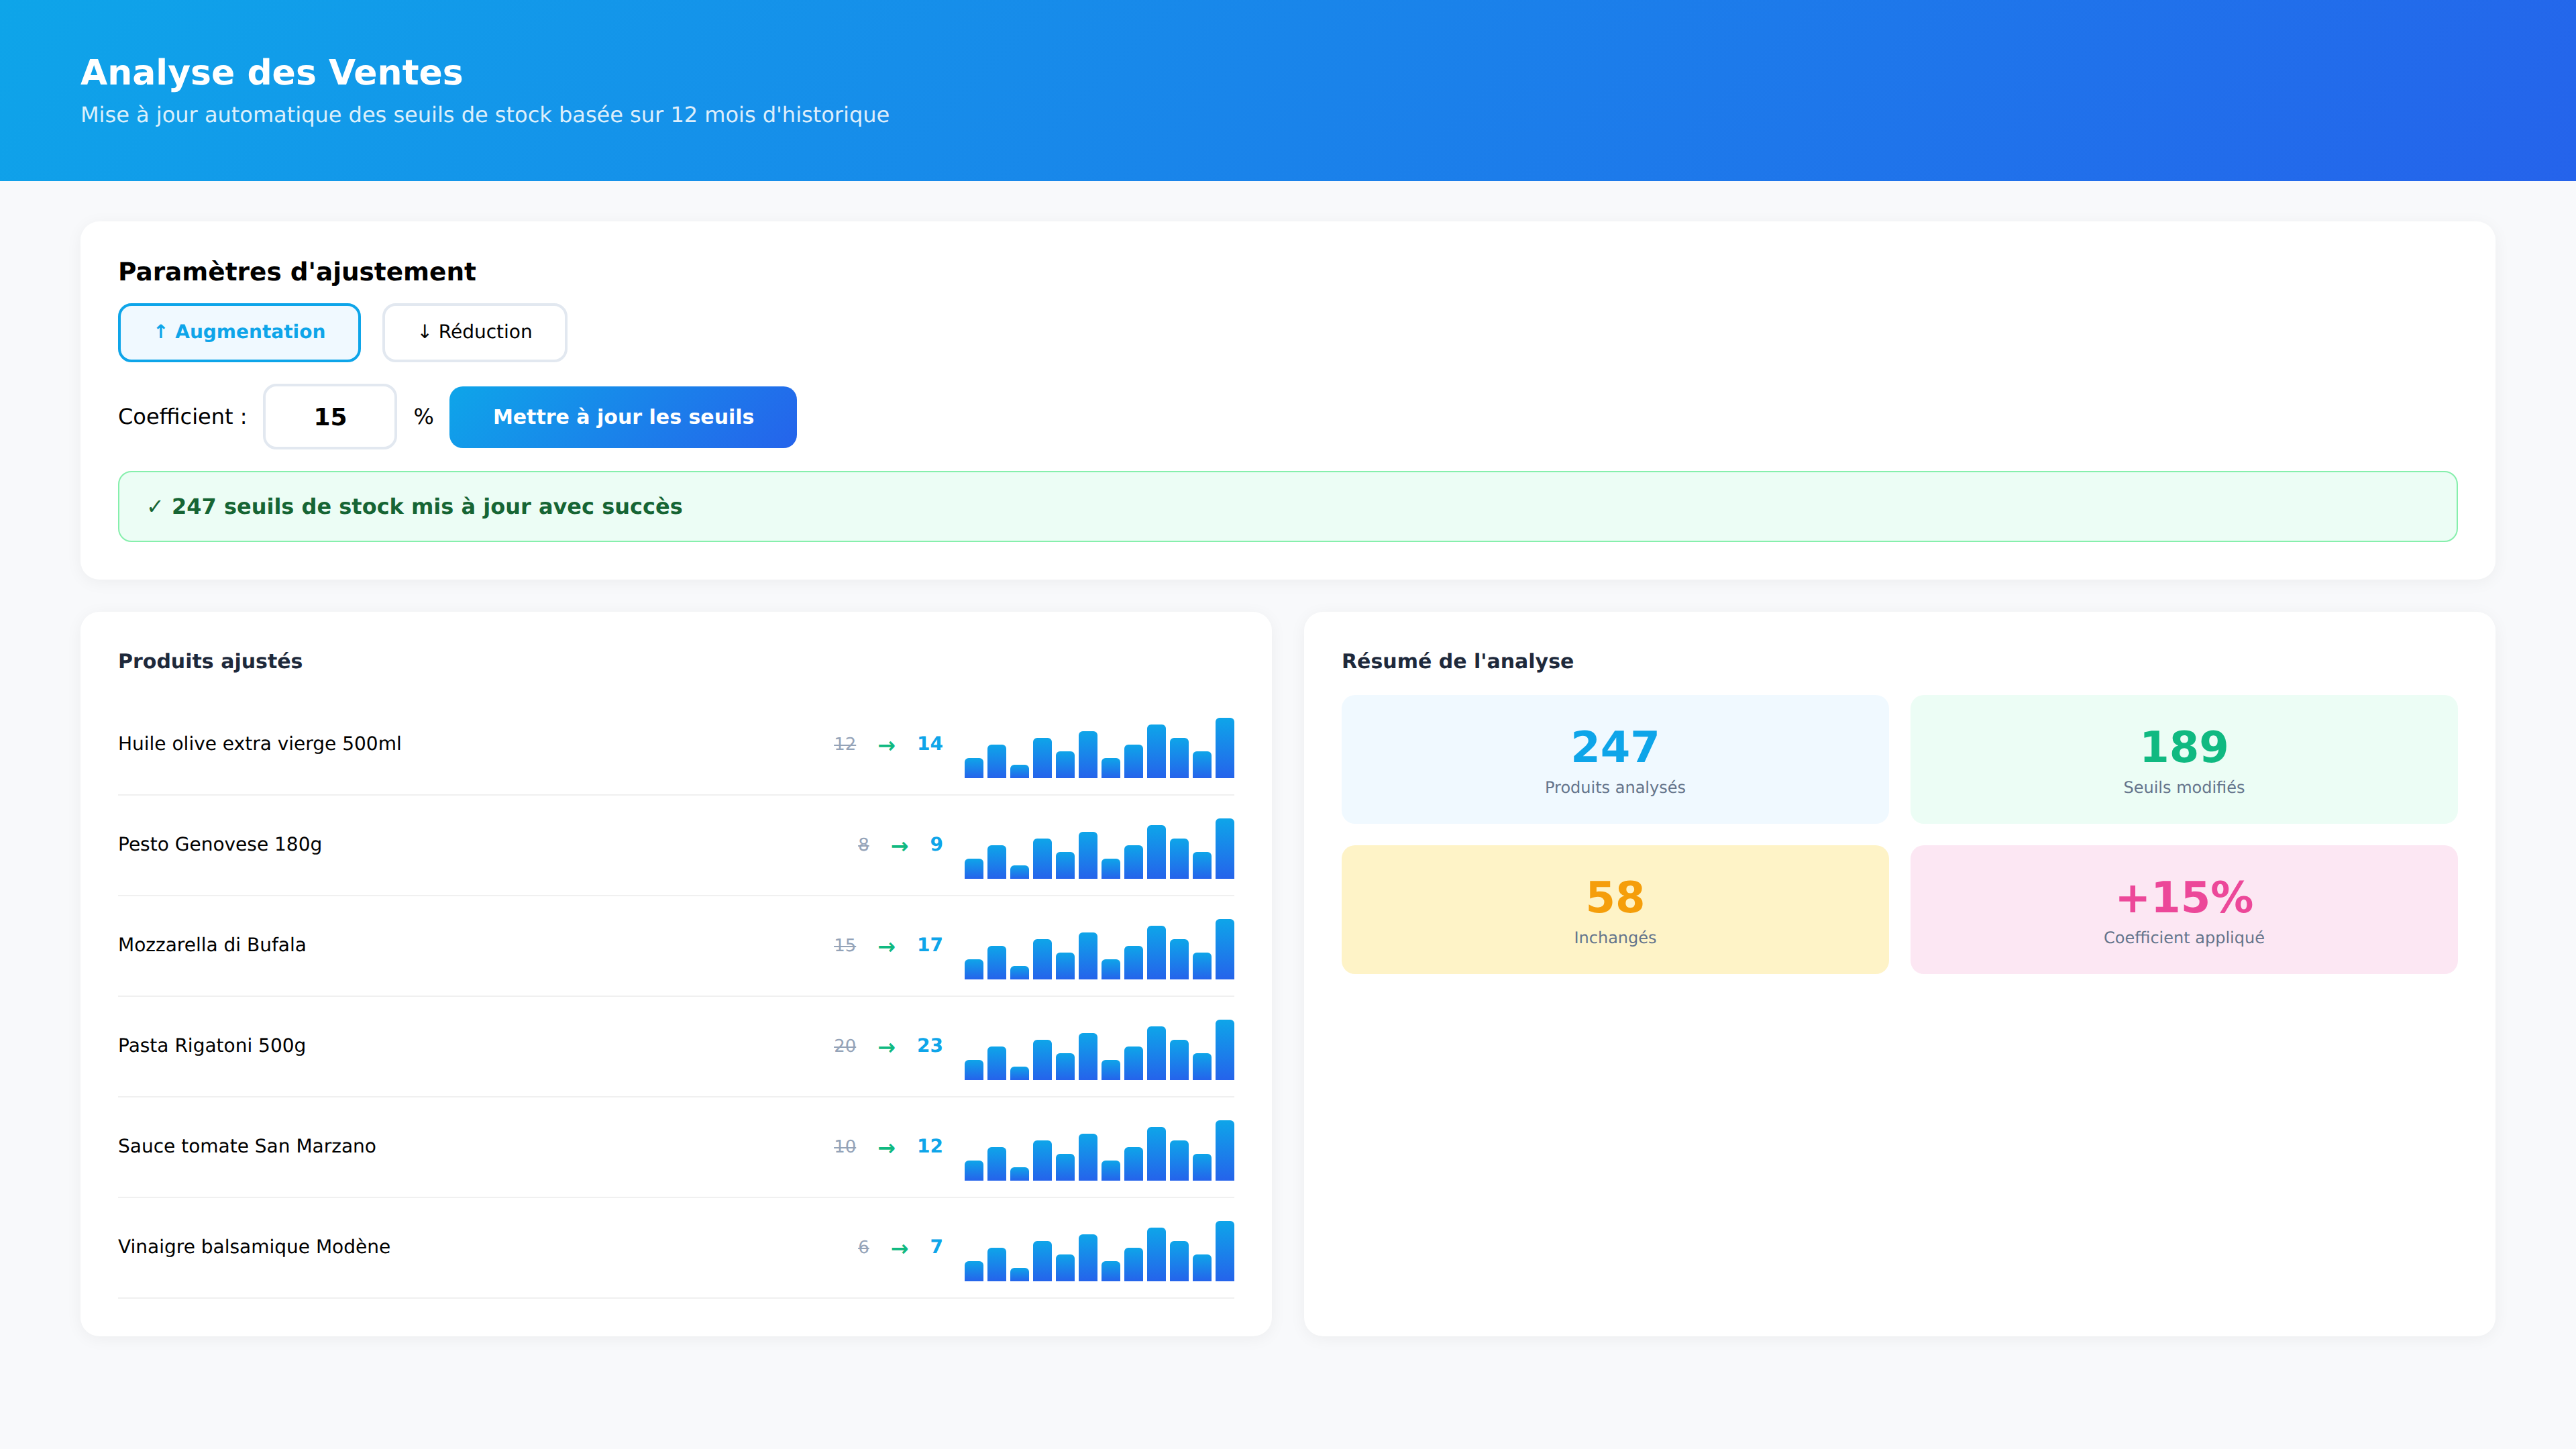Switch to Réduction adjustment mode
This screenshot has width=2576, height=1449.
click(474, 332)
